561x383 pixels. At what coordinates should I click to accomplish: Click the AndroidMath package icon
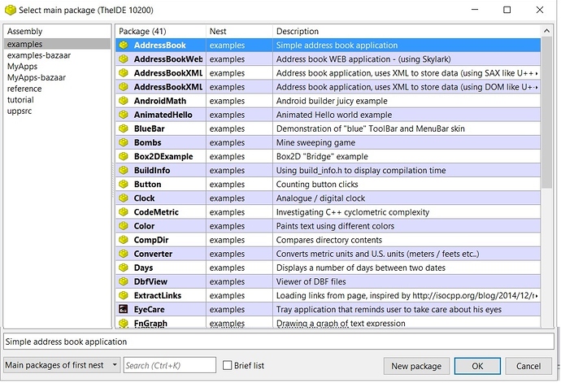coord(124,101)
